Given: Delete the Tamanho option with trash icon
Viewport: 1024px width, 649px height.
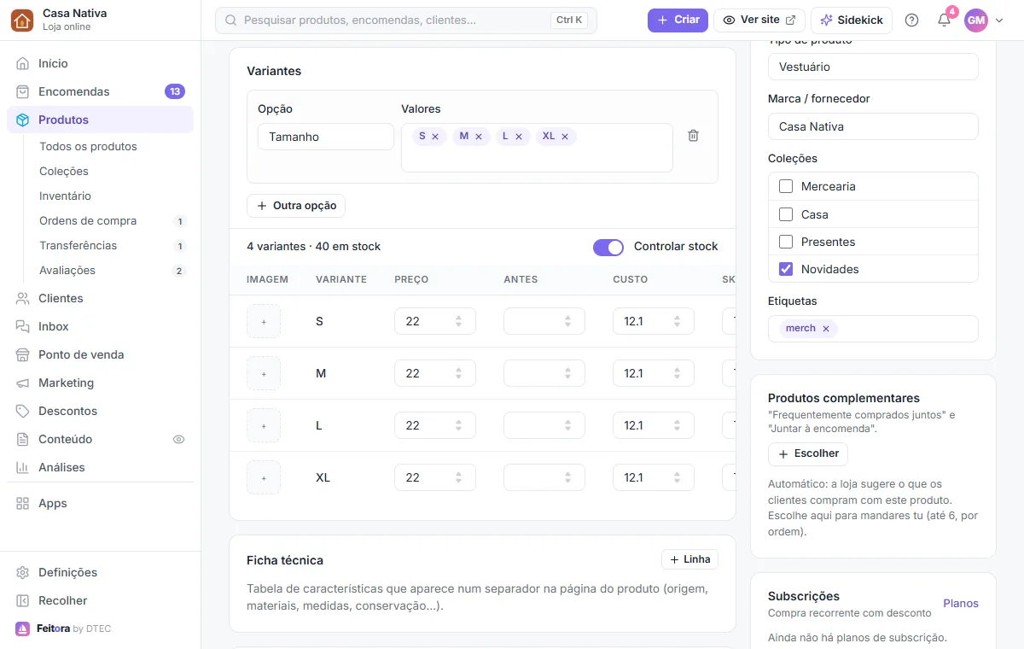Looking at the screenshot, I should pyautogui.click(x=694, y=136).
